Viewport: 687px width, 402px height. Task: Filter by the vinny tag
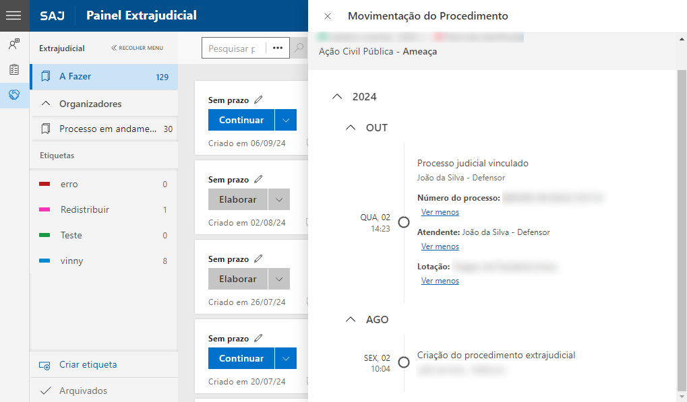click(x=104, y=261)
